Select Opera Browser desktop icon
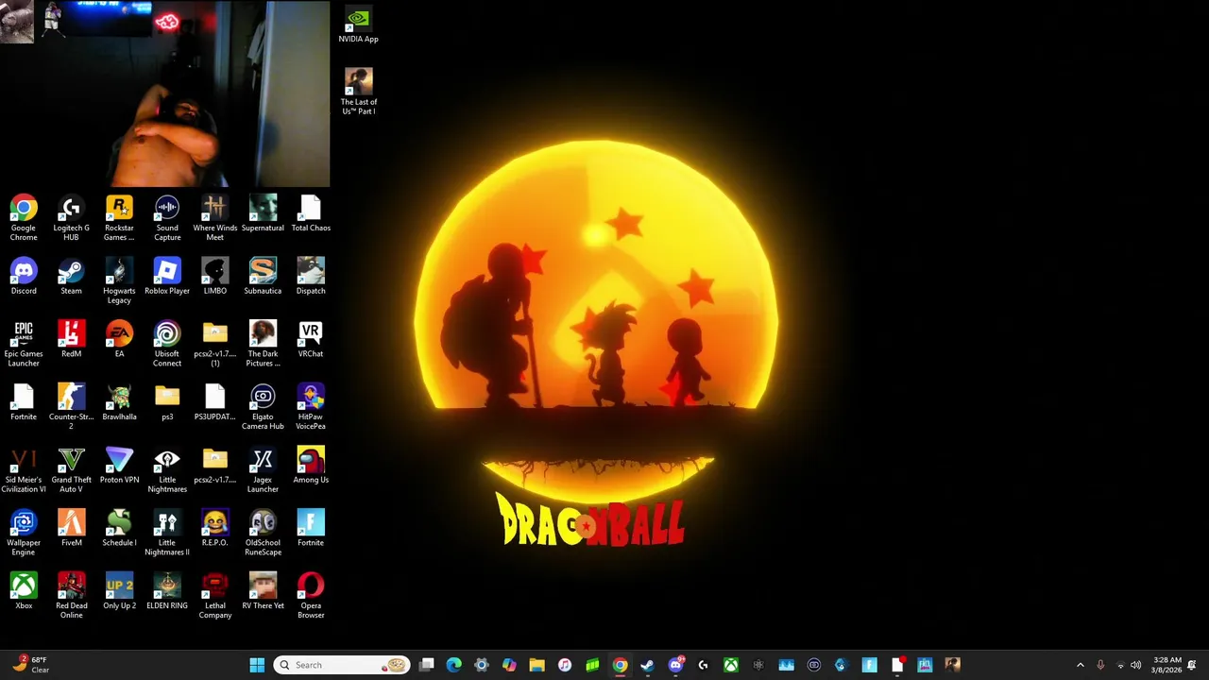This screenshot has height=680, width=1209. click(x=311, y=596)
